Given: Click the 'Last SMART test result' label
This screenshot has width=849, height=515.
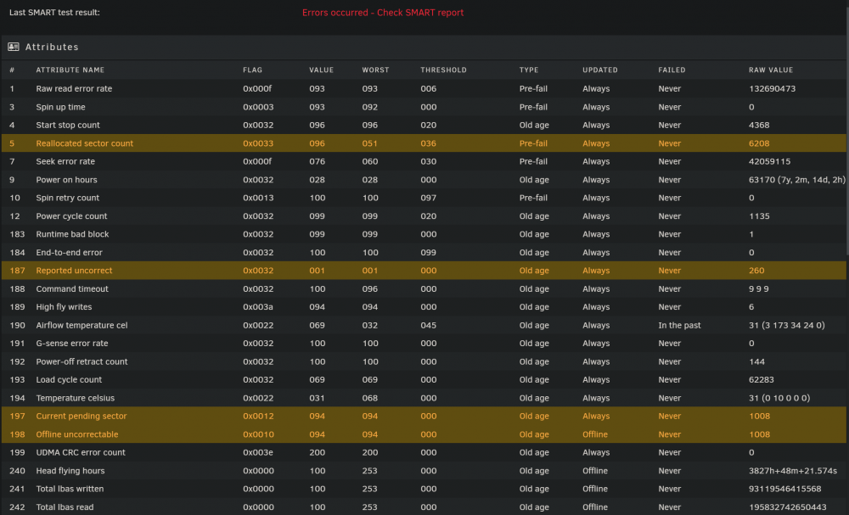Looking at the screenshot, I should click(54, 13).
